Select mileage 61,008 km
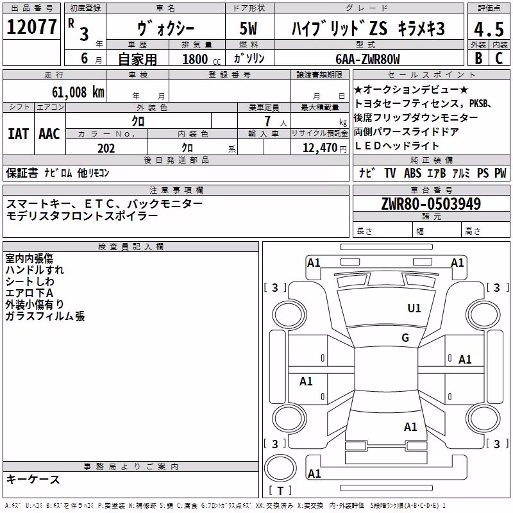 point(78,92)
